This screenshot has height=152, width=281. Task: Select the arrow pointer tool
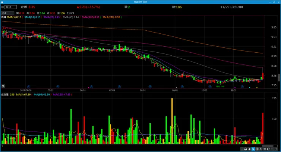point(253,149)
